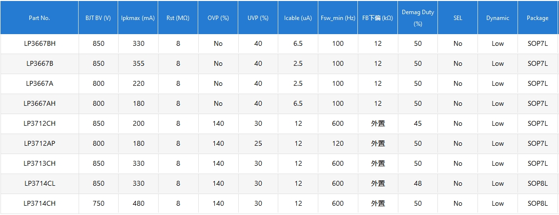Select part number LP3713CH
This screenshot has width=559, height=215.
40,163
